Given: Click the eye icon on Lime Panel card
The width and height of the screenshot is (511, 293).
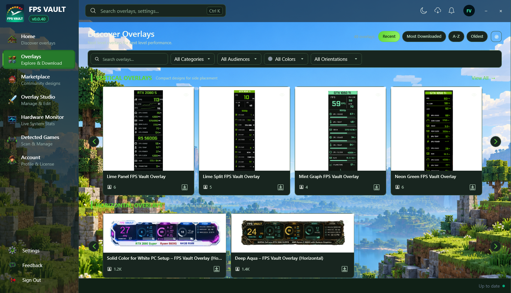Looking at the screenshot, I should [186, 95].
